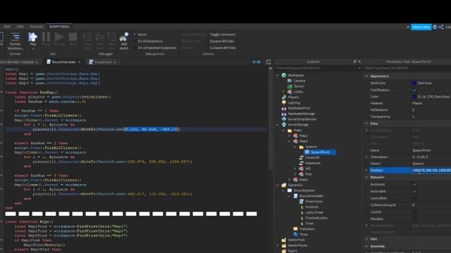Click the Filter Properties search field
This screenshot has width=451, height=253.
click(x=407, y=68)
